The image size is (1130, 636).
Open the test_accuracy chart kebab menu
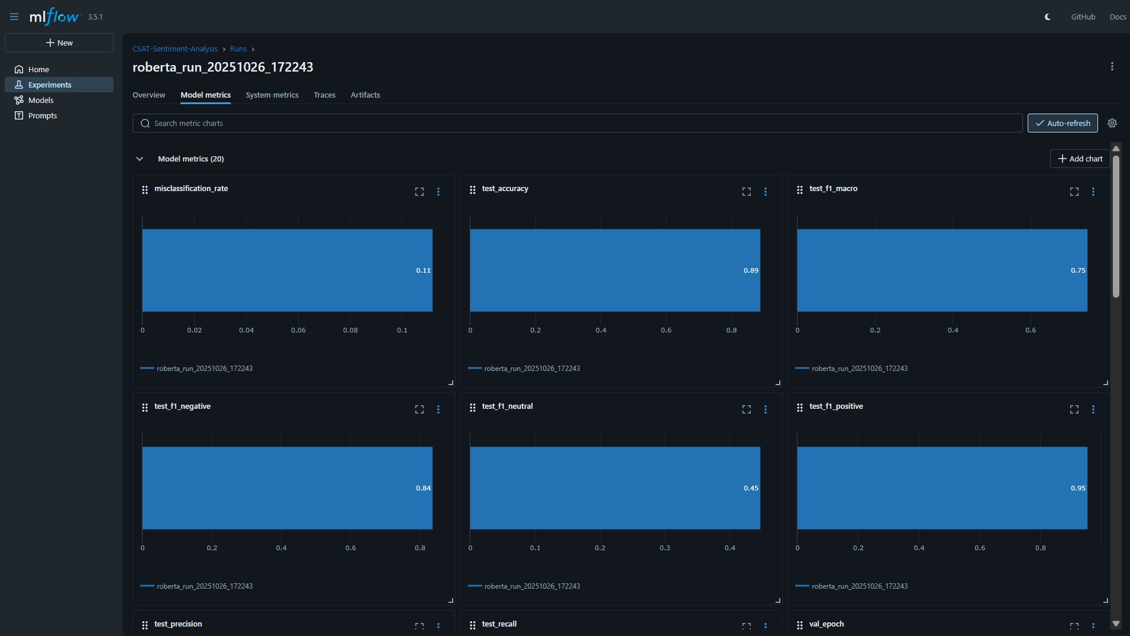pos(766,192)
